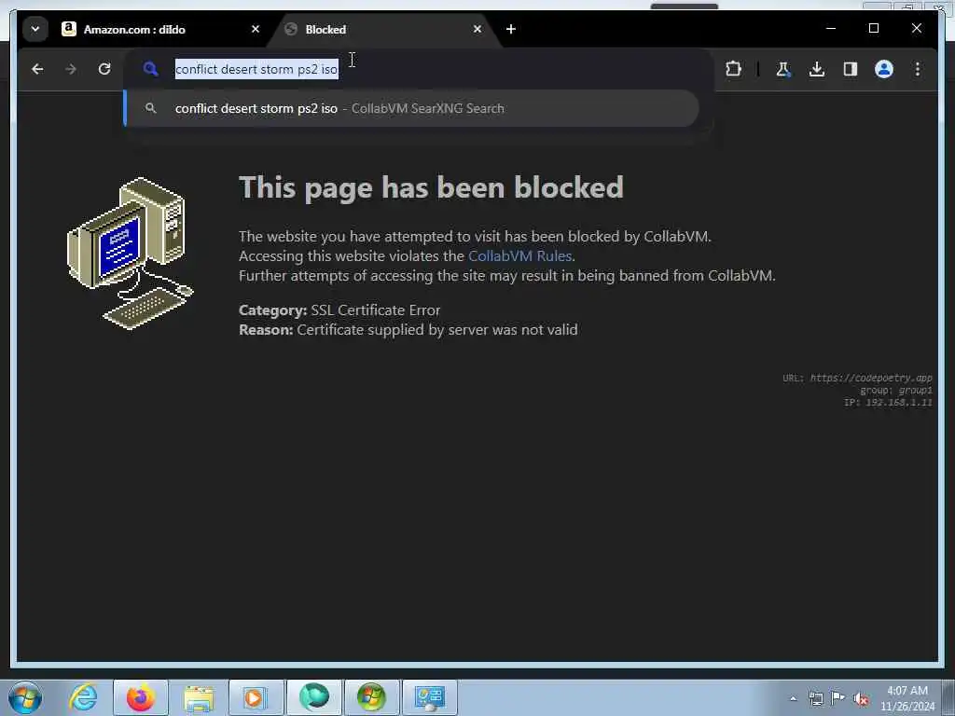Open a new tab with plus button
The width and height of the screenshot is (955, 716).
pos(511,29)
